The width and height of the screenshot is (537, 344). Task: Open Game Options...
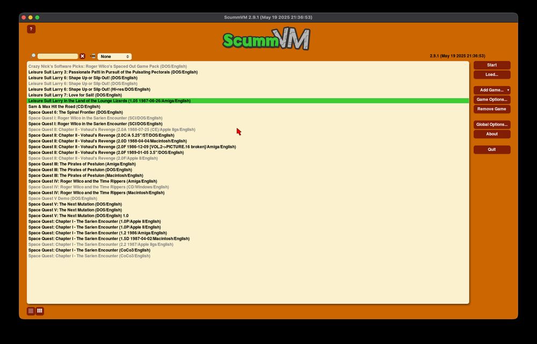pyautogui.click(x=492, y=100)
